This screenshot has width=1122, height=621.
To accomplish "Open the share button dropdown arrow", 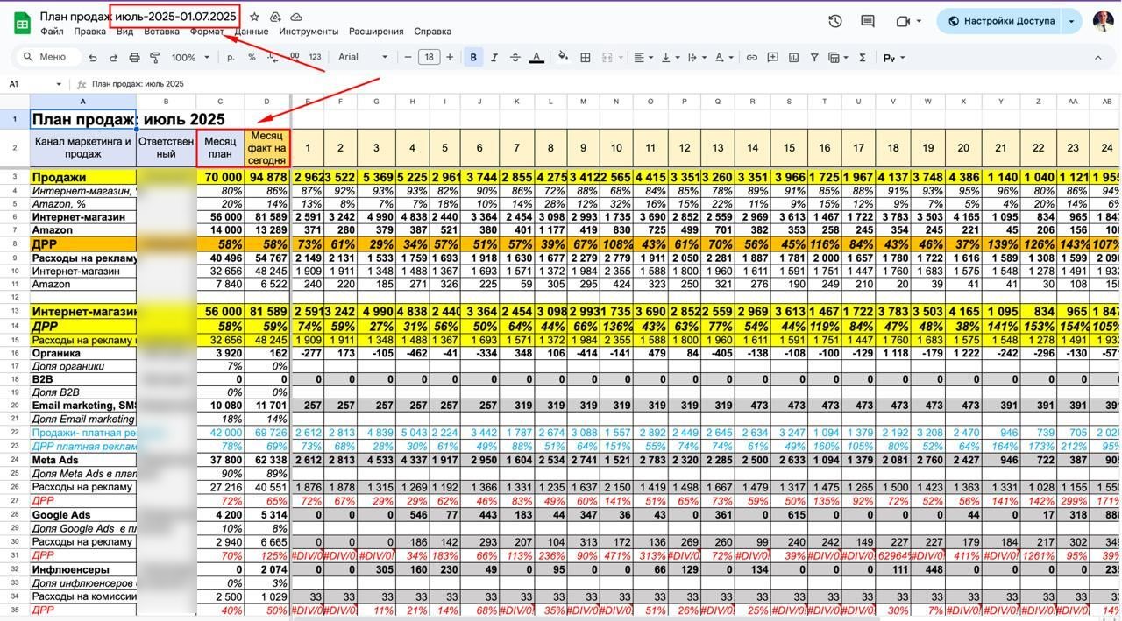I will (x=1071, y=21).
